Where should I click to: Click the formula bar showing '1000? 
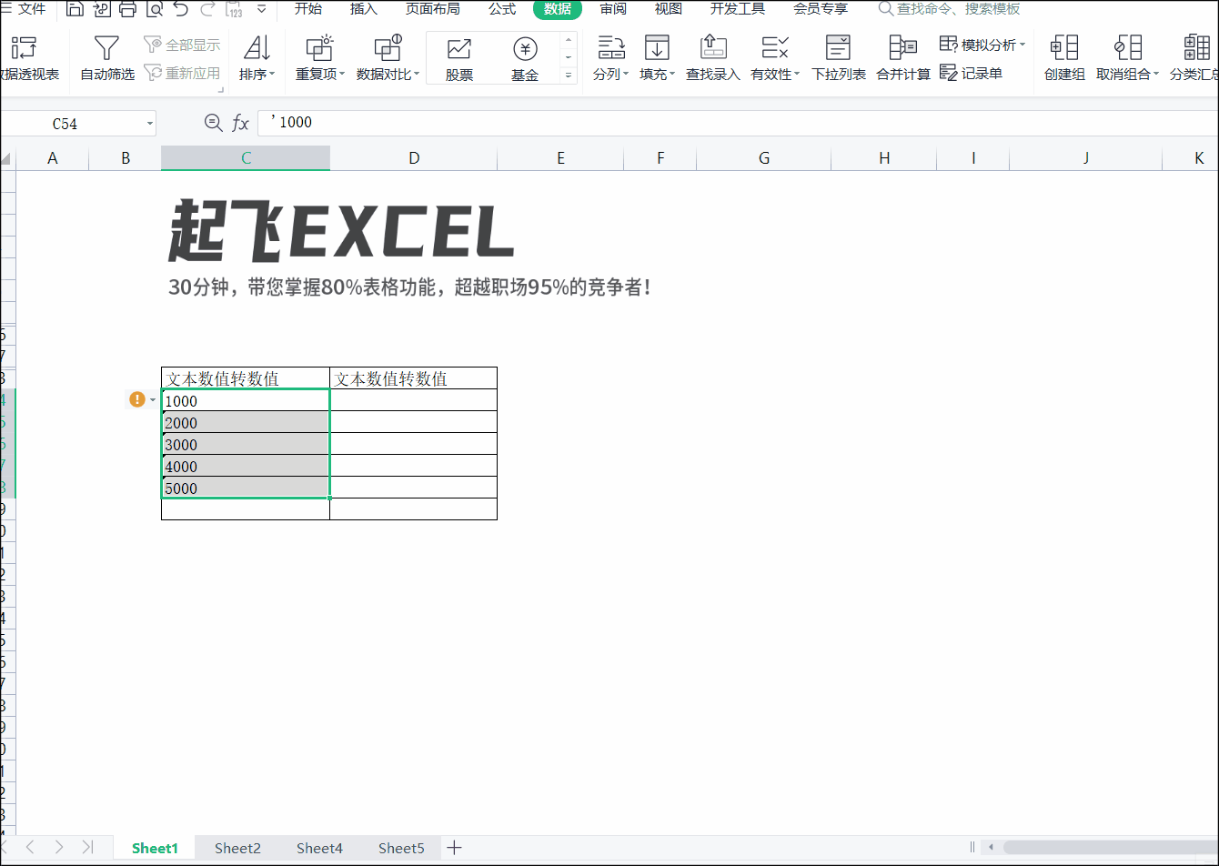coord(737,123)
